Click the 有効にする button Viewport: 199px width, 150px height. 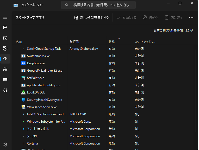coord(126,18)
